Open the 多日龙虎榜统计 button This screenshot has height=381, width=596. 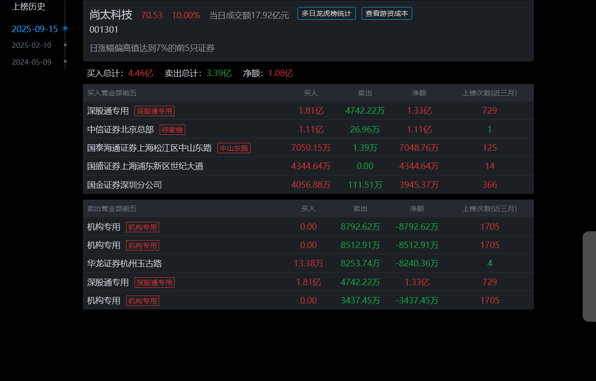pyautogui.click(x=326, y=13)
